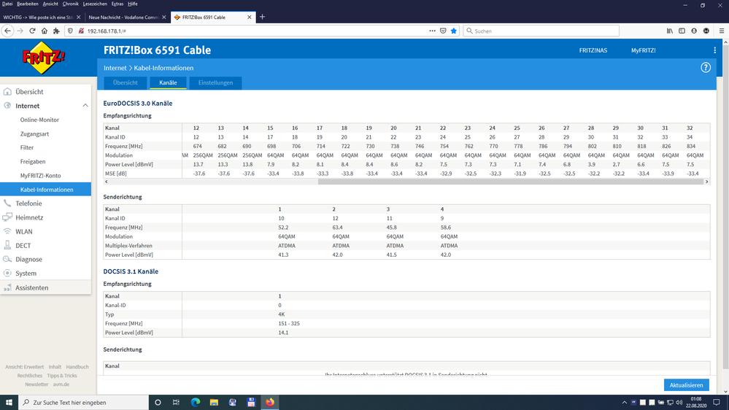729x410 pixels.
Task: Collapse the Internet menu section
Action: tap(85, 106)
